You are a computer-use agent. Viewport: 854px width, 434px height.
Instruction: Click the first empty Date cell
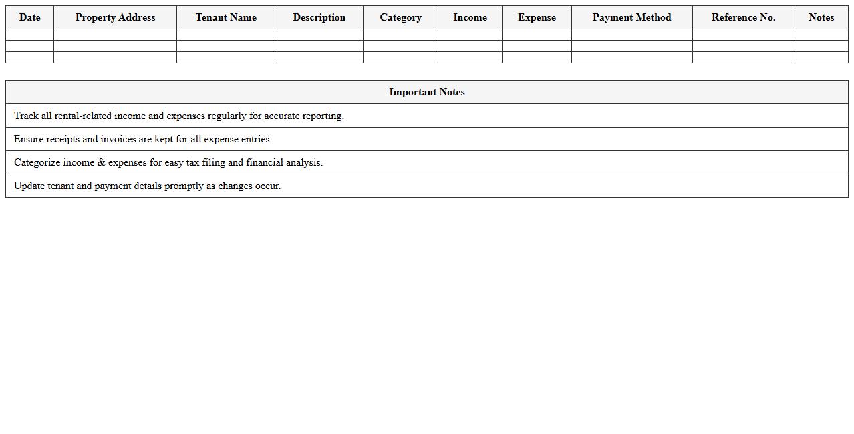[x=29, y=34]
